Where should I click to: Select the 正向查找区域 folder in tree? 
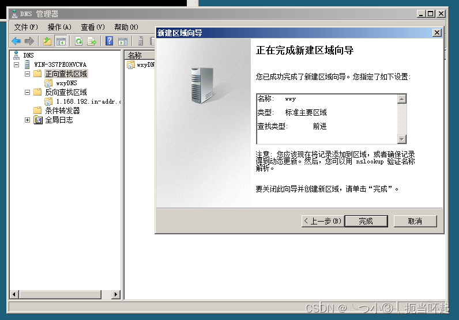(x=66, y=74)
